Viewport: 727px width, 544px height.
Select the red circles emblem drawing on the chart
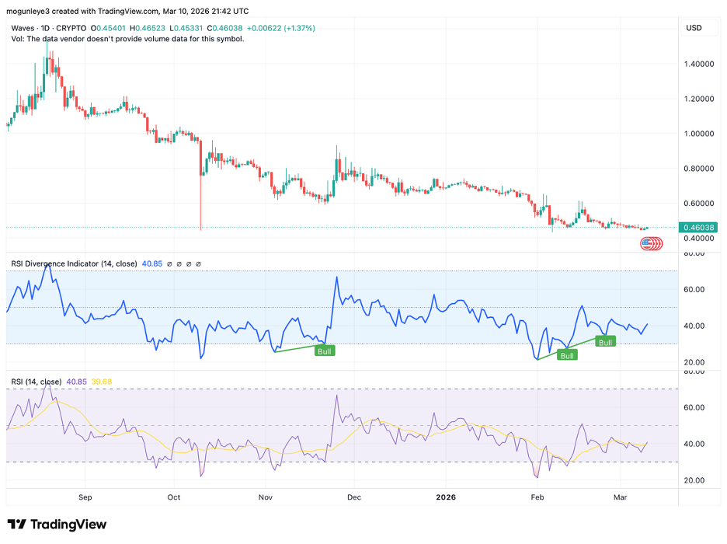coord(650,242)
